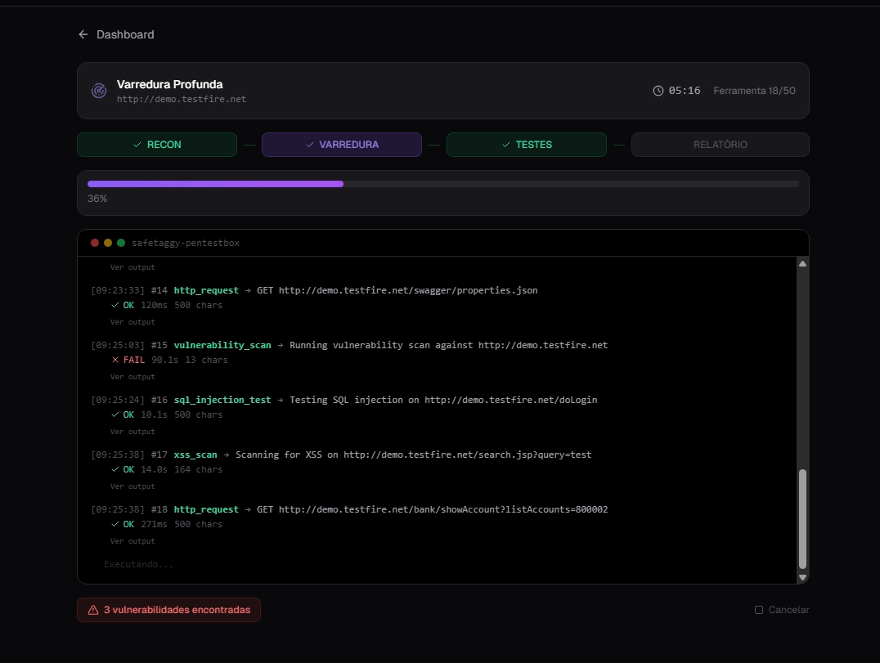Click the terminal scrollbar up arrow

point(802,263)
